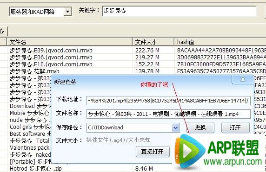Click the 8.46 M file size cell
Screen dimensions: 266x172
click(144, 169)
